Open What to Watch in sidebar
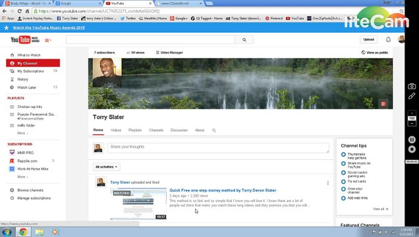The image size is (419, 237). coord(29,55)
